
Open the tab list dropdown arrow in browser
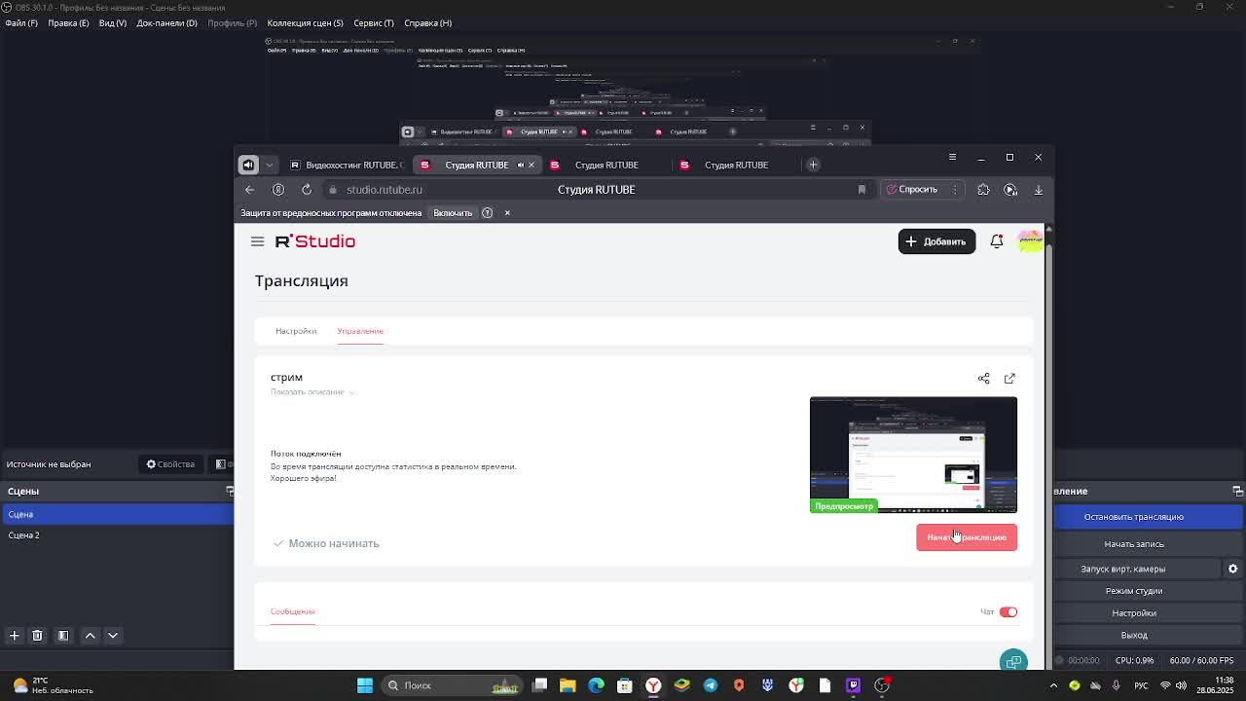(270, 165)
